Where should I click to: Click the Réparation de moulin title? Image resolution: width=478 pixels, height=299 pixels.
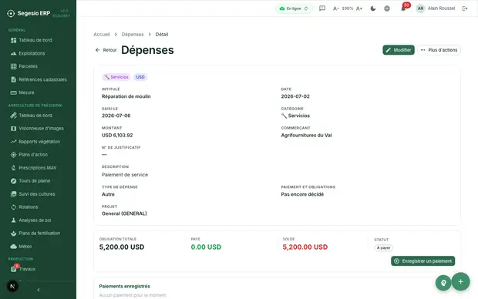(x=126, y=96)
